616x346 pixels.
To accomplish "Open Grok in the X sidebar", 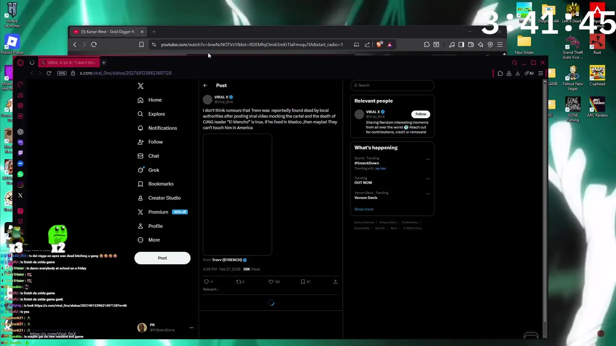I will (148, 170).
